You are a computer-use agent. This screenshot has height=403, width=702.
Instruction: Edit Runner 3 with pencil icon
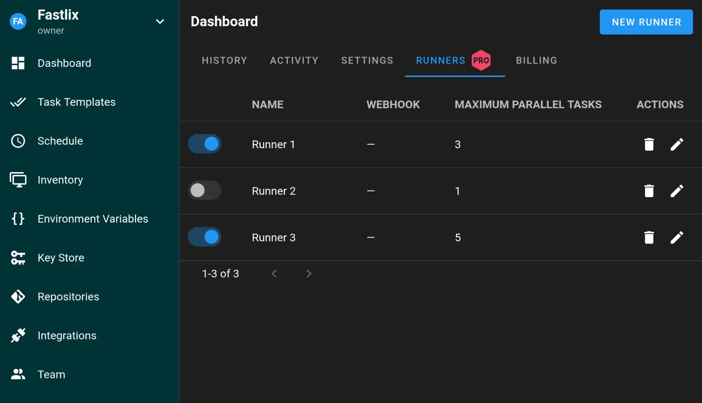click(677, 237)
